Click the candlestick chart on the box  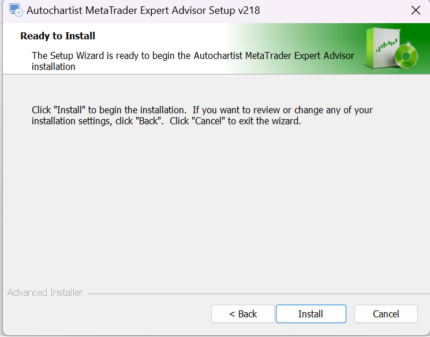click(387, 46)
